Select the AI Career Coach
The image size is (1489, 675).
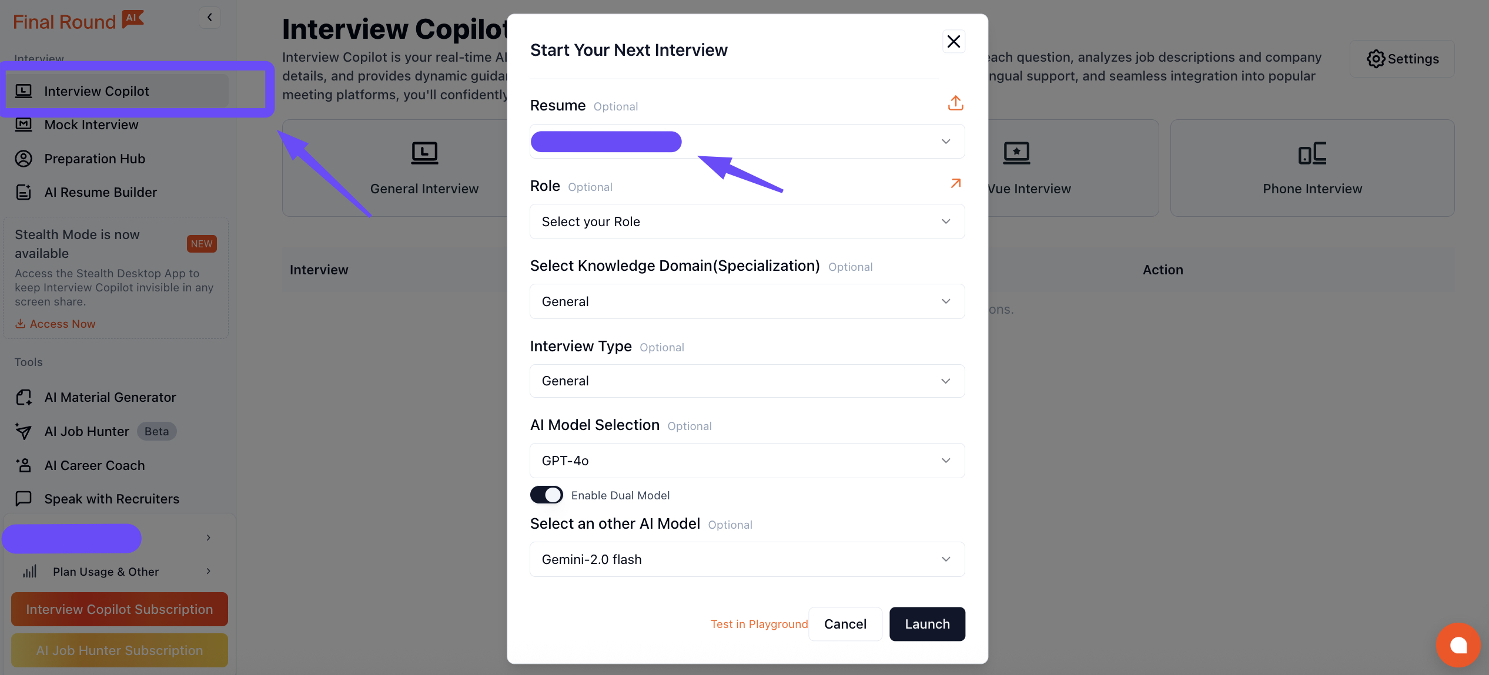click(x=95, y=465)
